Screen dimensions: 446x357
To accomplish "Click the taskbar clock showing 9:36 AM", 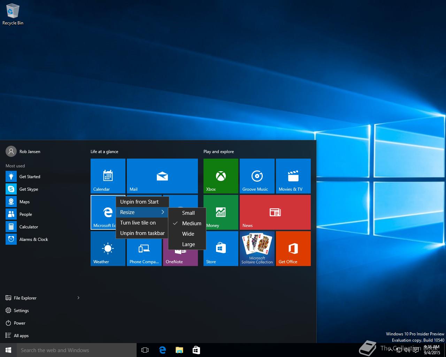I will (432, 350).
